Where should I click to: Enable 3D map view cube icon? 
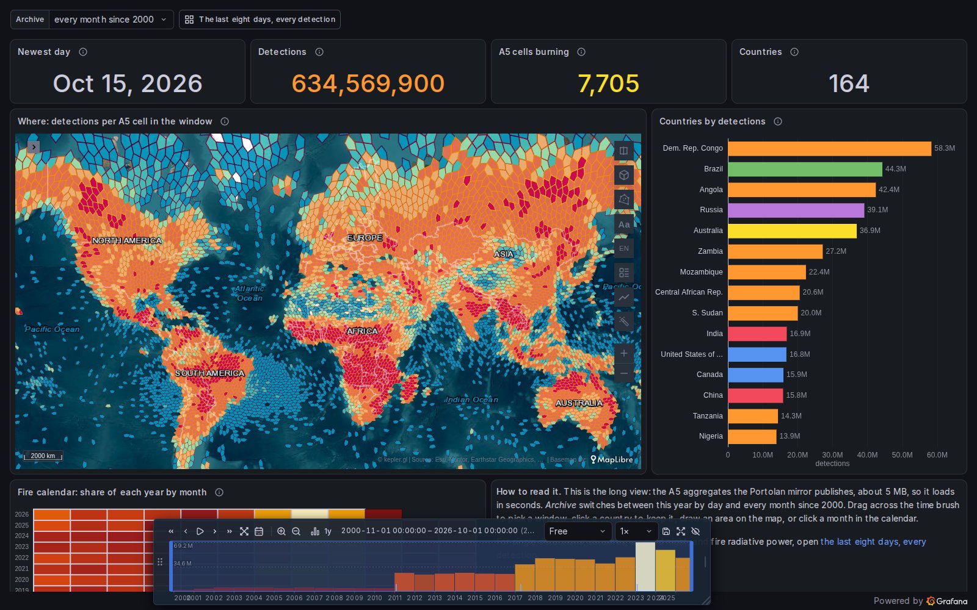[x=623, y=175]
